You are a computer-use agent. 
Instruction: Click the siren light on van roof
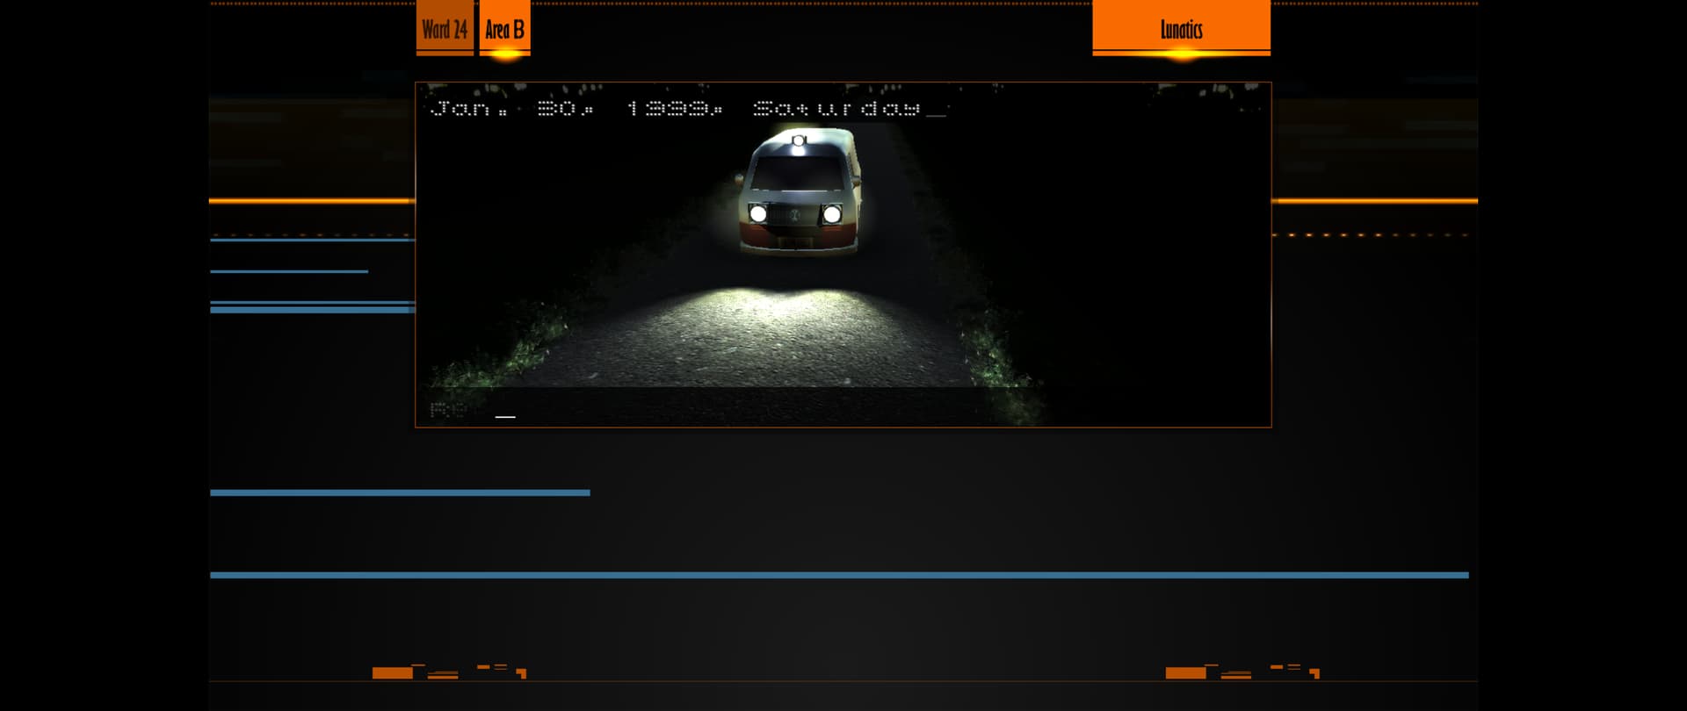pyautogui.click(x=799, y=140)
